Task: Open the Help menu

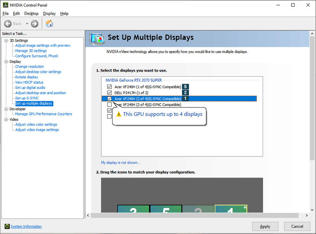Action: (x=64, y=13)
